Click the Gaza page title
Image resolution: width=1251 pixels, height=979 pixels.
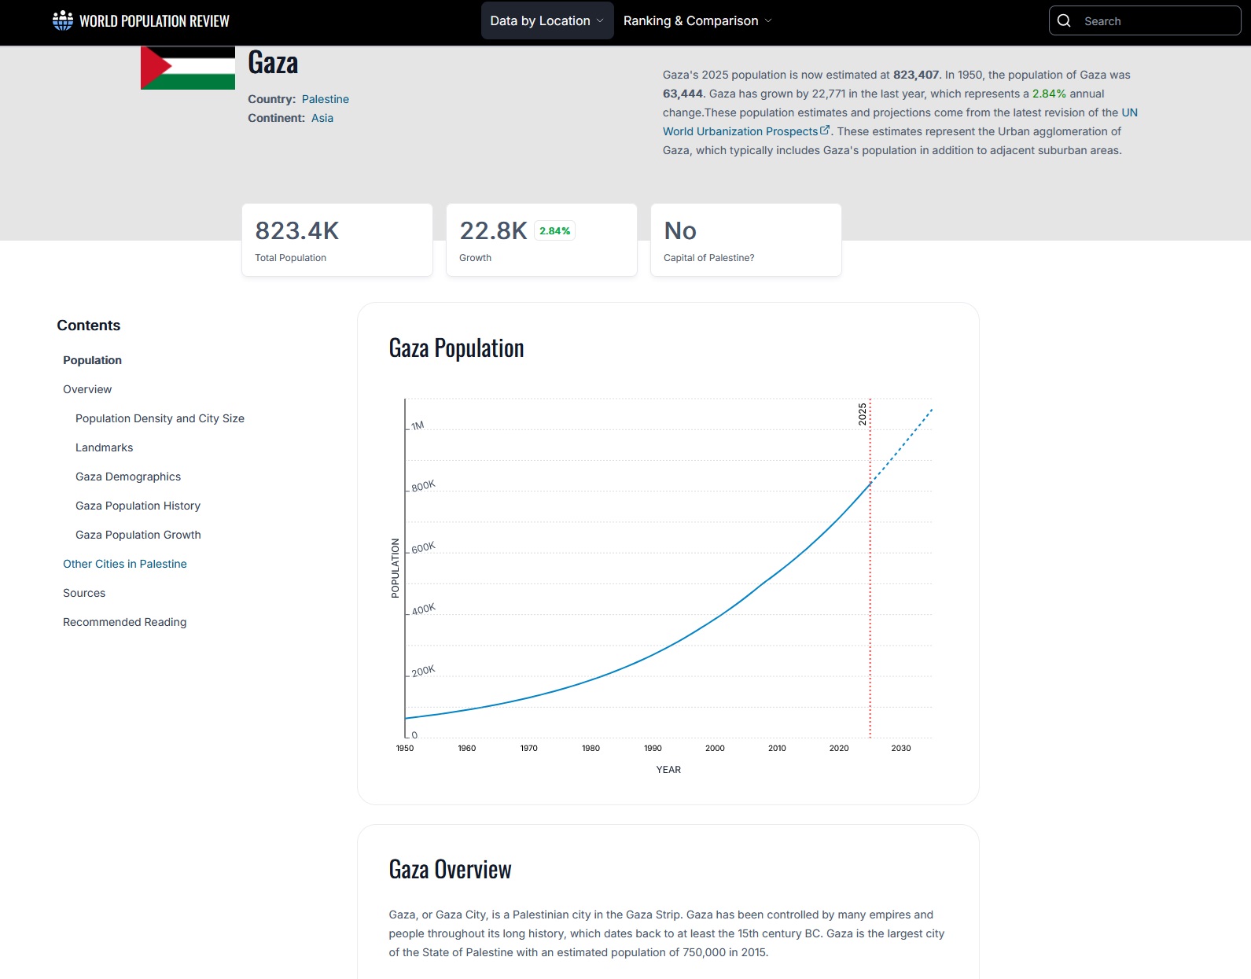(x=273, y=62)
